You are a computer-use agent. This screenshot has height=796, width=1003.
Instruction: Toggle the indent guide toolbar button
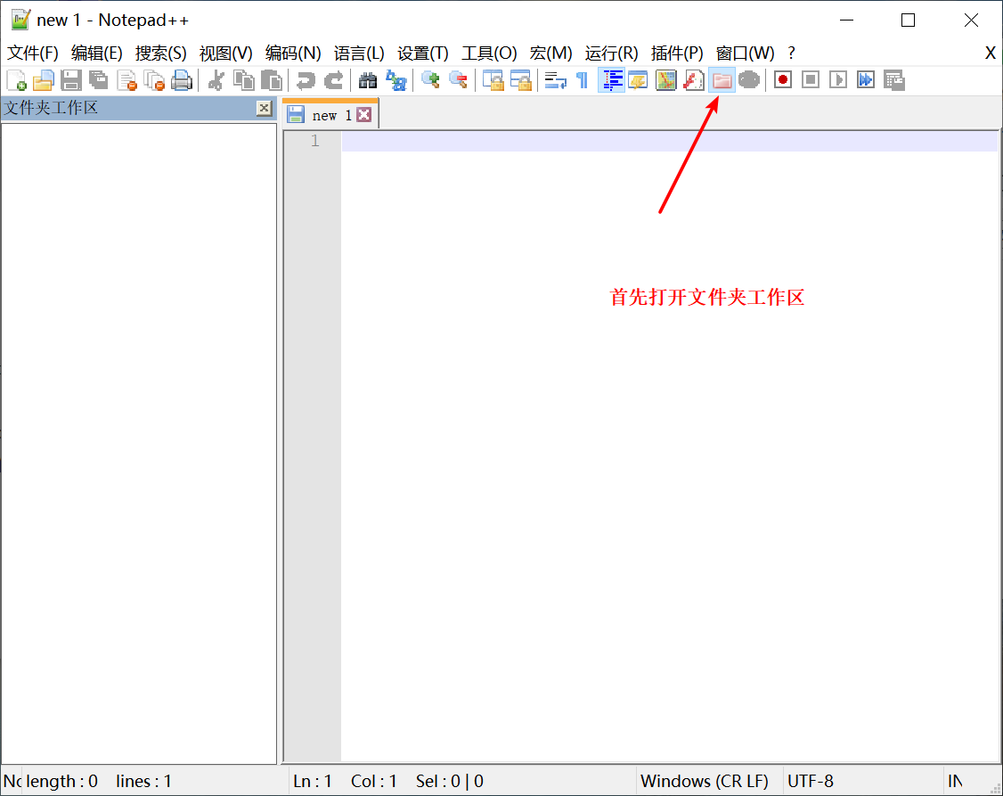point(612,80)
